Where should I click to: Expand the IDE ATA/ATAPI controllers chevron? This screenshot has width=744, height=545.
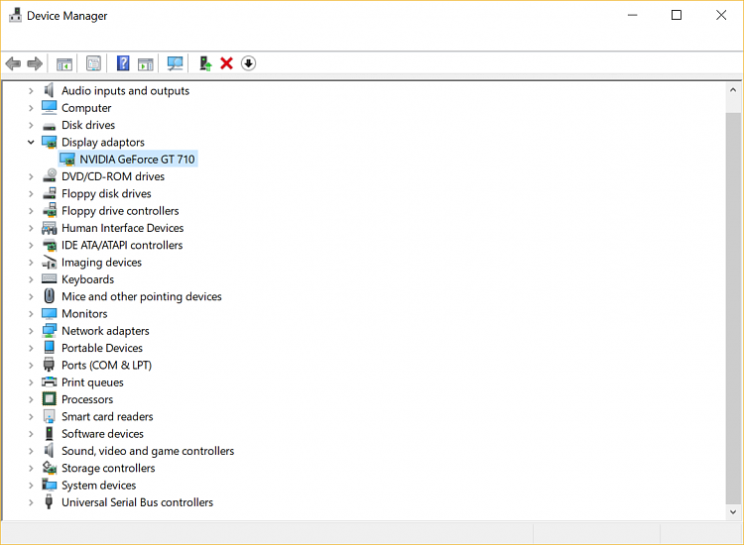click(31, 245)
